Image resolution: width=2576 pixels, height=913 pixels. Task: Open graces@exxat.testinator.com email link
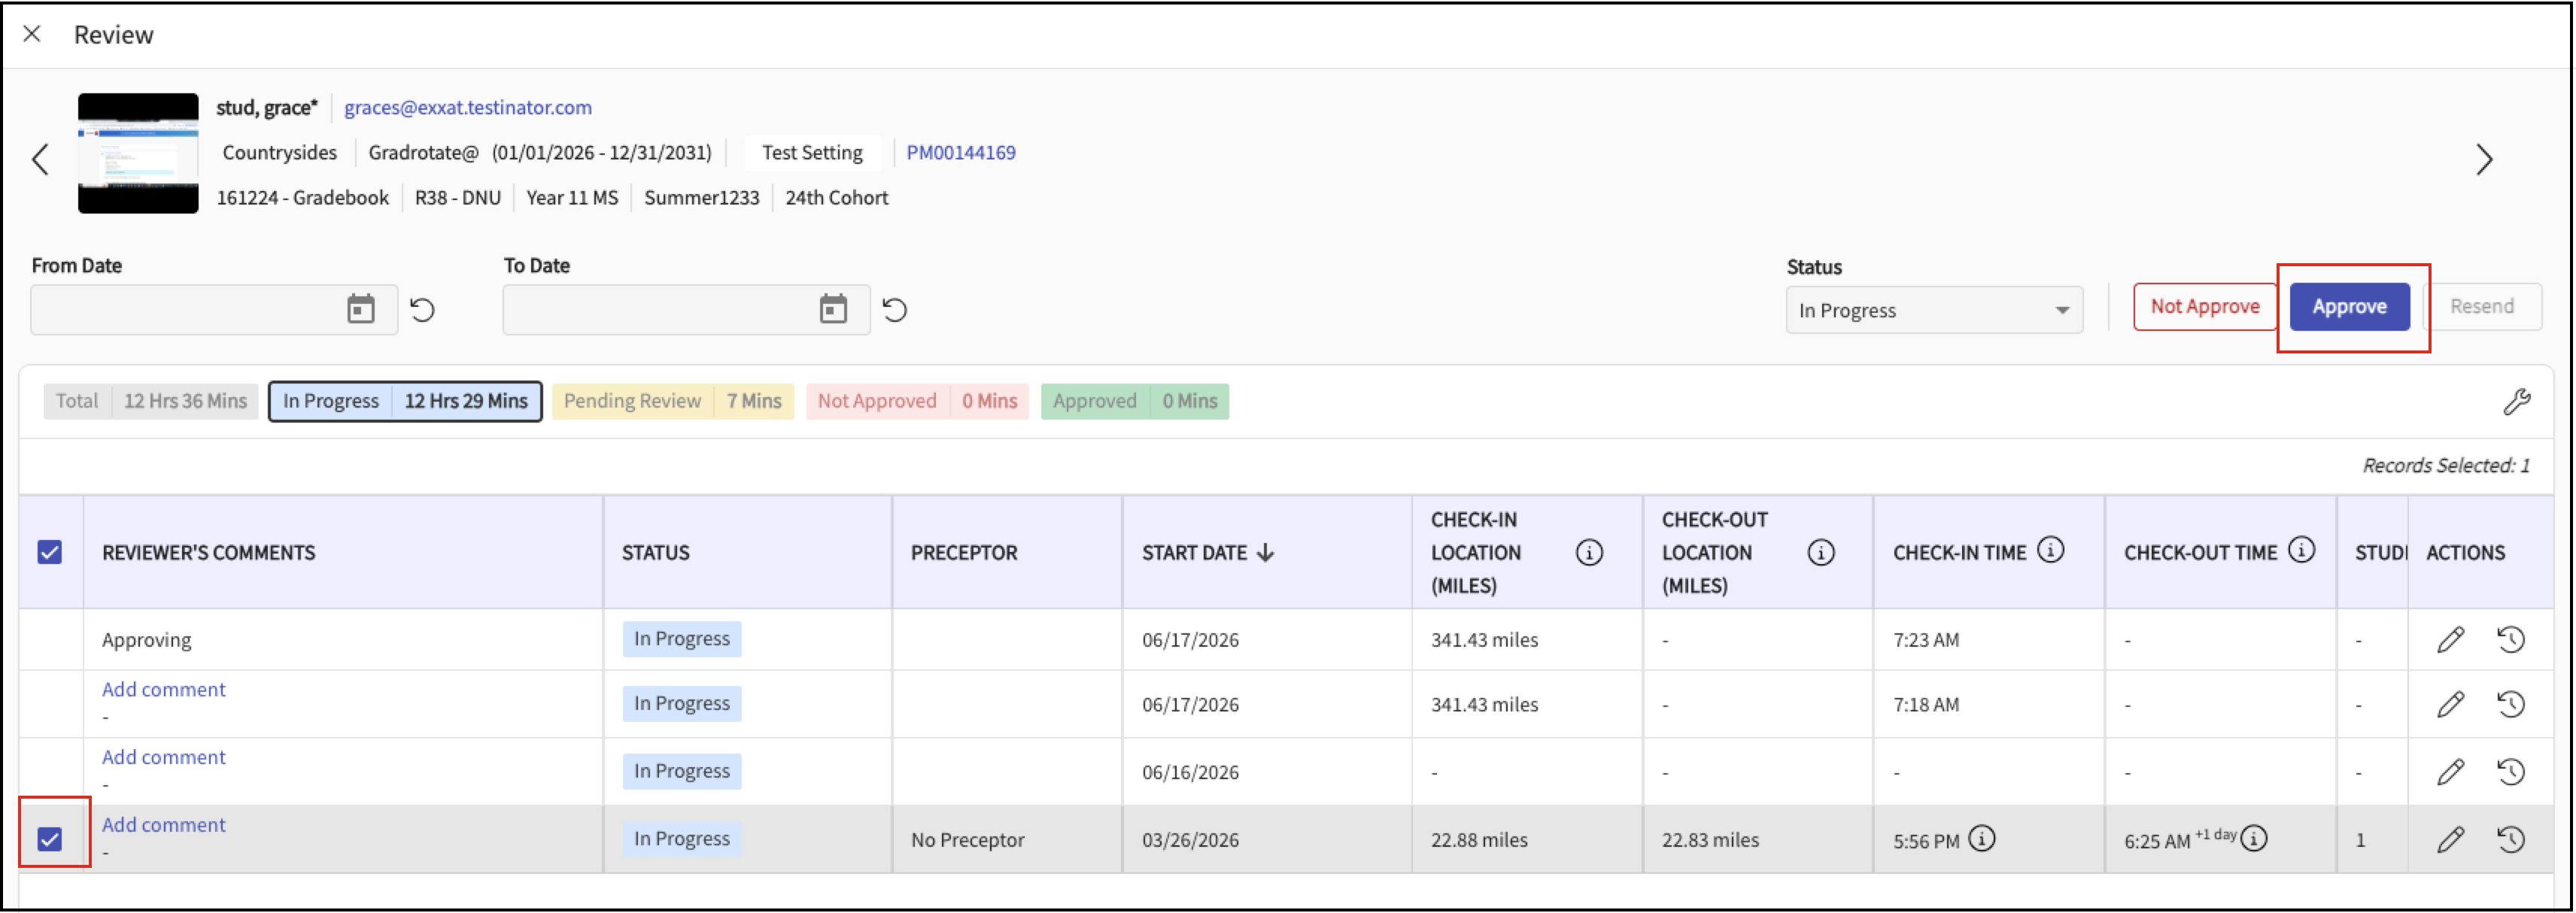468,108
